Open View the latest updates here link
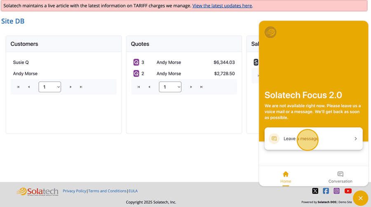The image size is (371, 207). [222, 6]
